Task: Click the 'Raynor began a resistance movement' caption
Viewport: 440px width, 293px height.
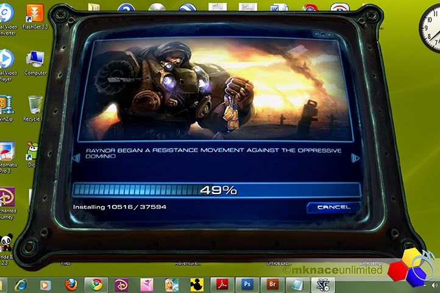Action: point(213,153)
